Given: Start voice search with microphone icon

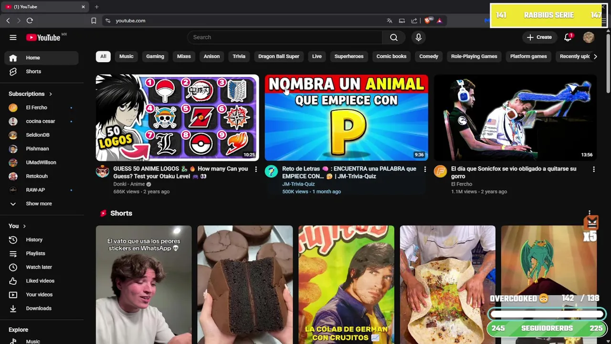Looking at the screenshot, I should coord(419,37).
